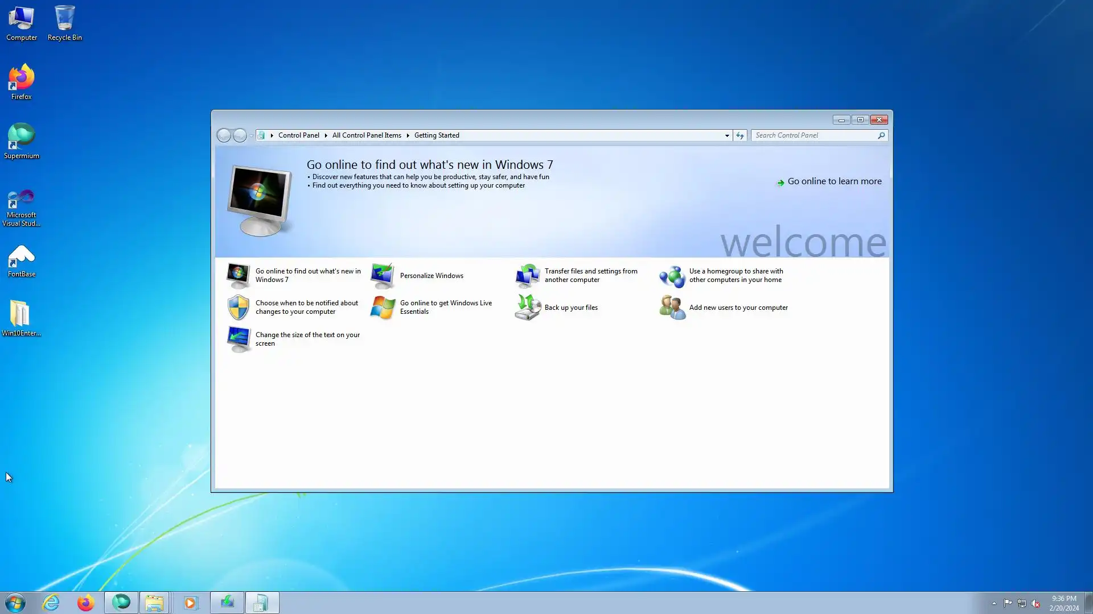Viewport: 1093px width, 614px height.
Task: Focus the Search Control Panel field
Action: [814, 135]
